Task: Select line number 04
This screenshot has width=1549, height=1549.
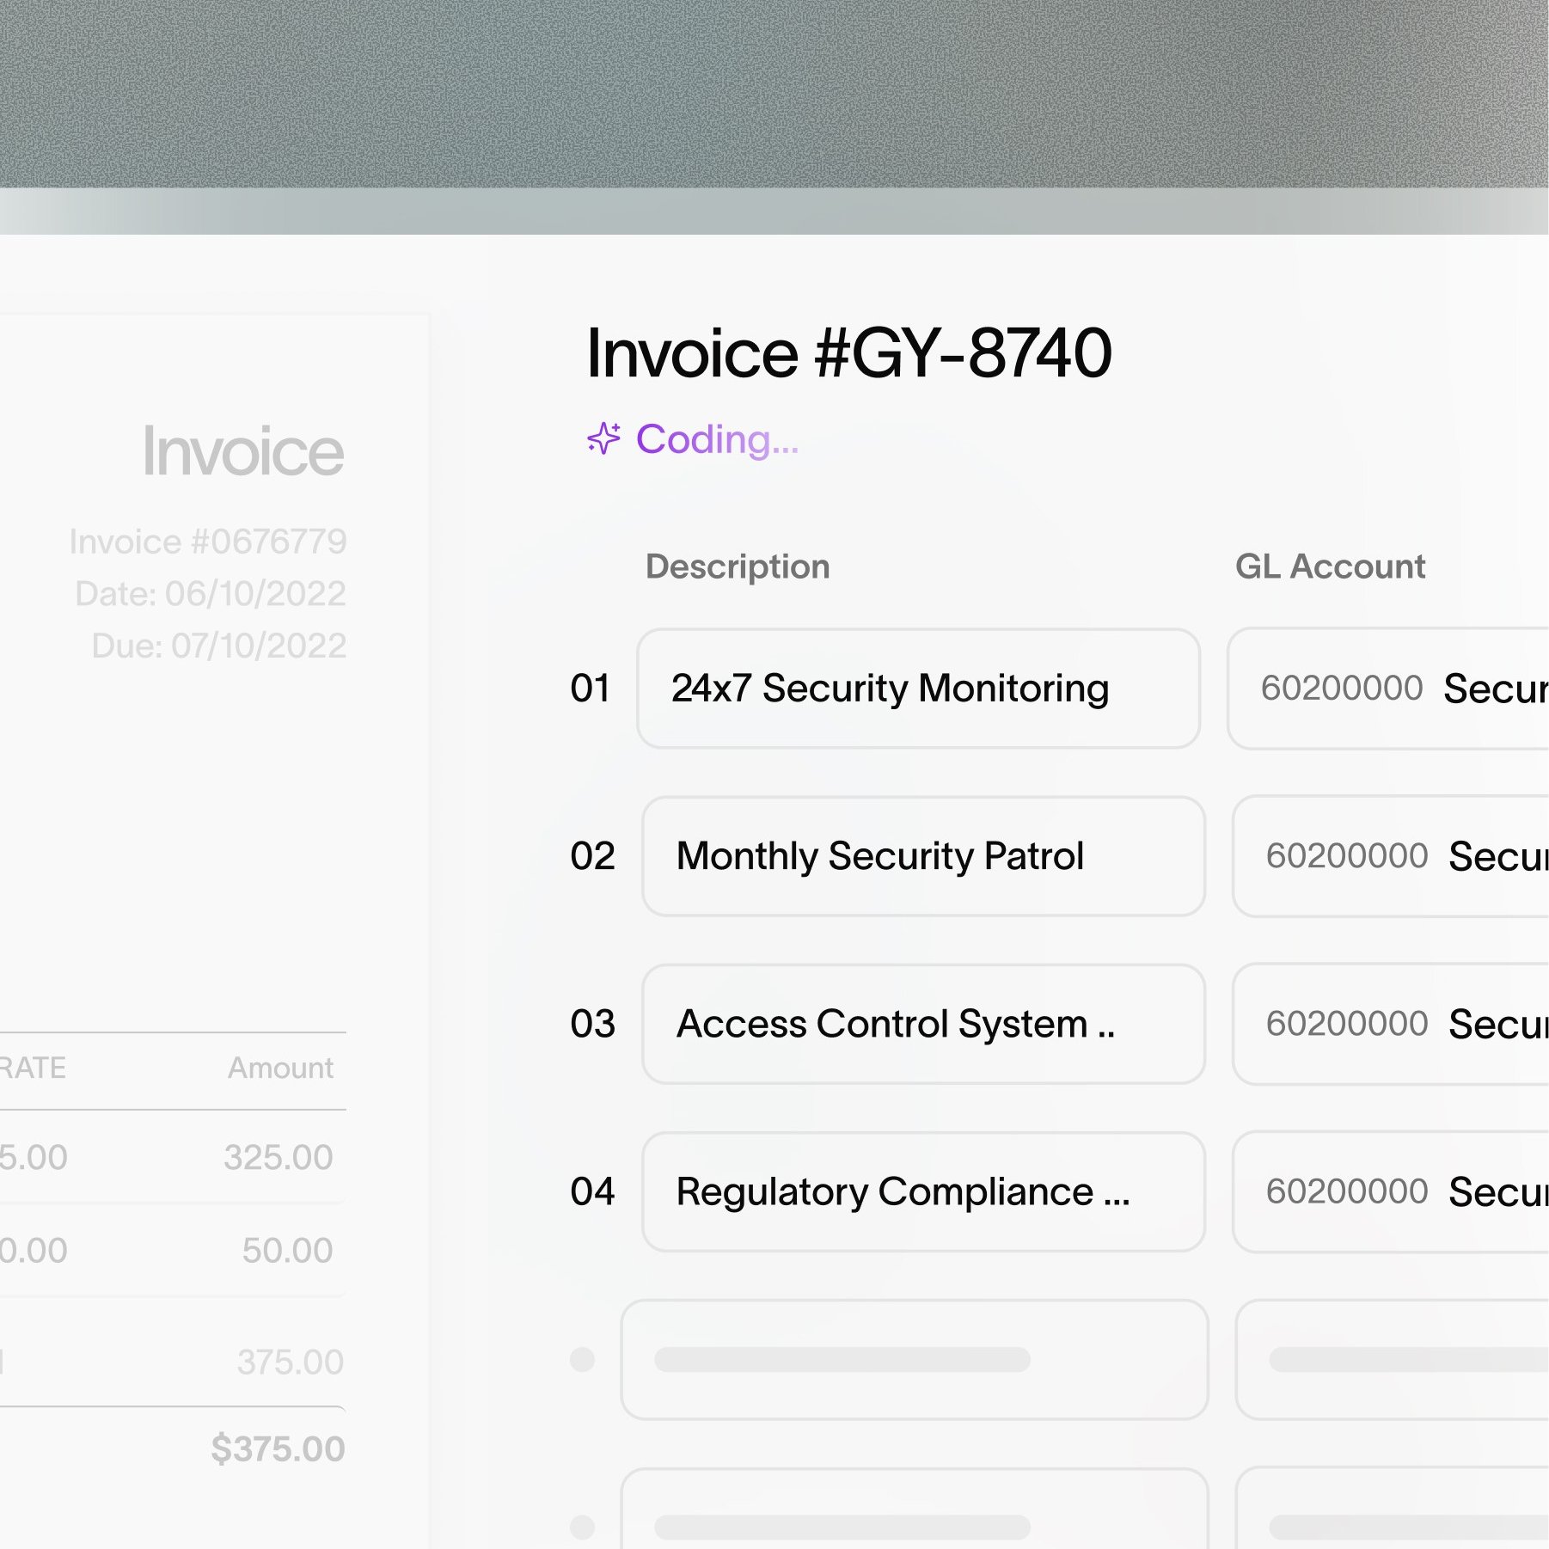Action: coord(592,1191)
